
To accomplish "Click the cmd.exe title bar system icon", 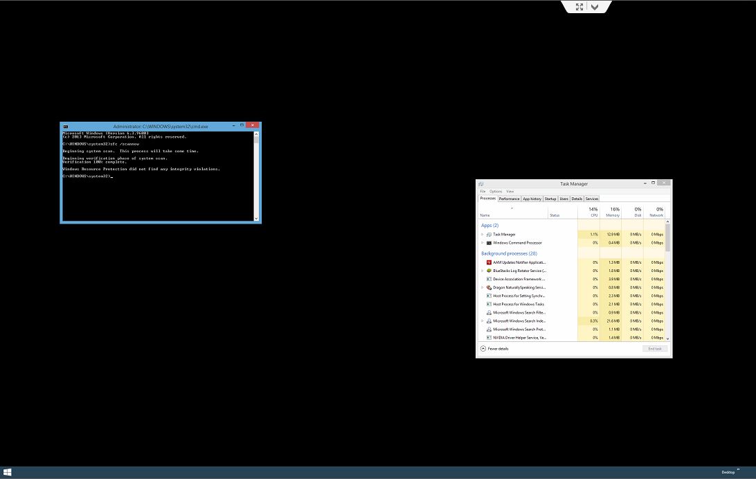I will point(65,127).
